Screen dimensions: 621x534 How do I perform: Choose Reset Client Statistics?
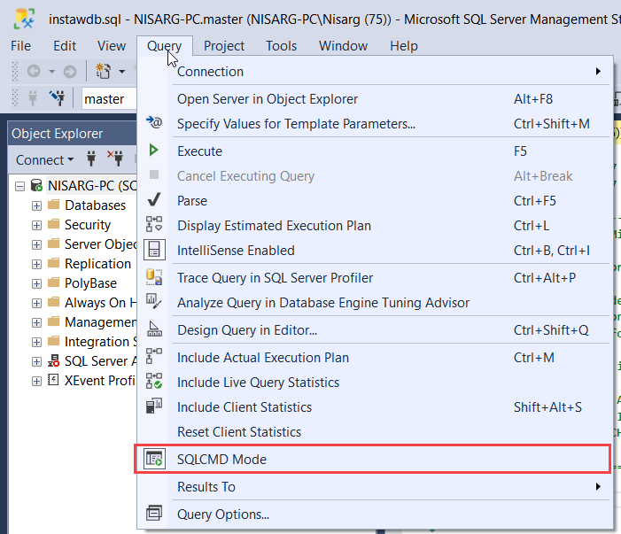pos(239,432)
